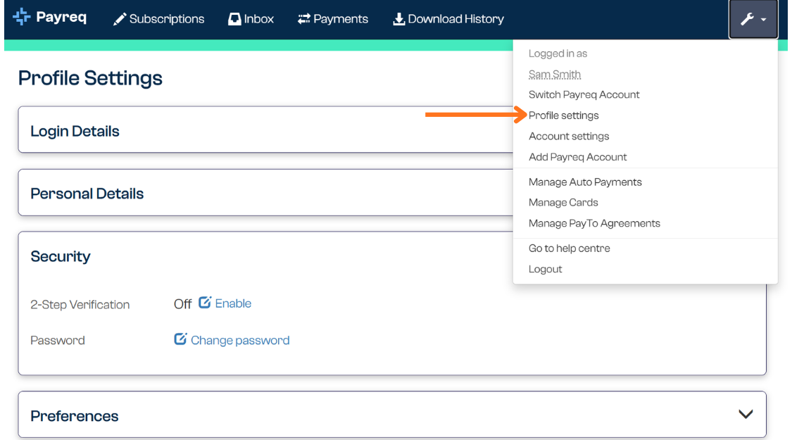Click the Payreq logo icon
The width and height of the screenshot is (792, 440).
coord(21,17)
